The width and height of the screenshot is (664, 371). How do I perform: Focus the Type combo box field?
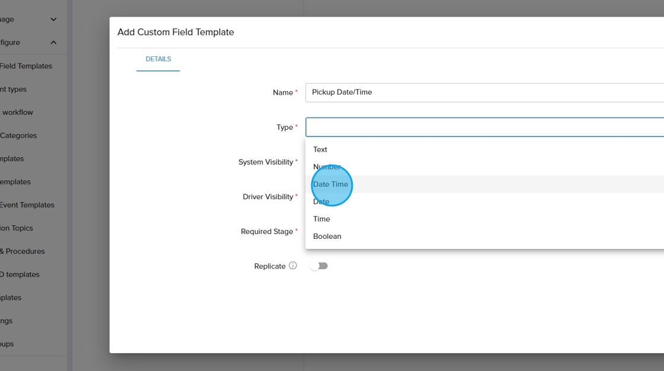(x=484, y=127)
